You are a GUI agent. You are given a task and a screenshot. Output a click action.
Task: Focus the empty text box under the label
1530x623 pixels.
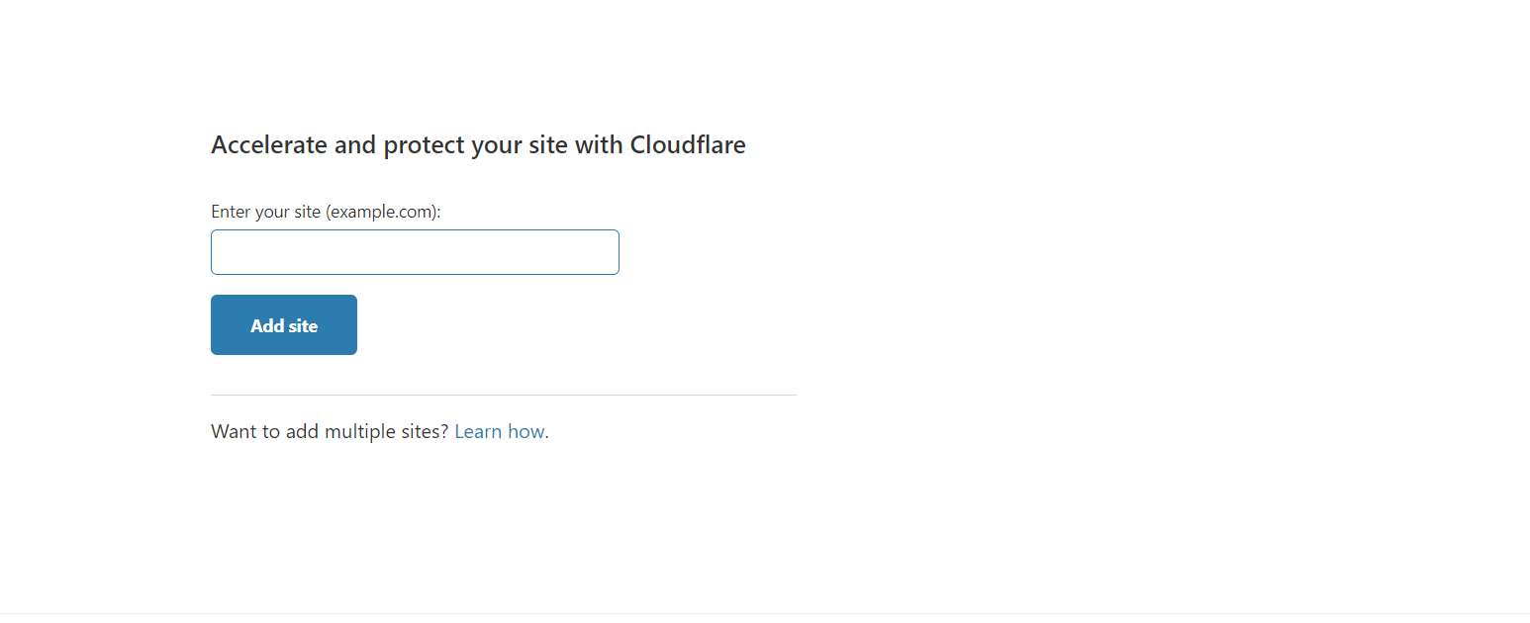[415, 252]
